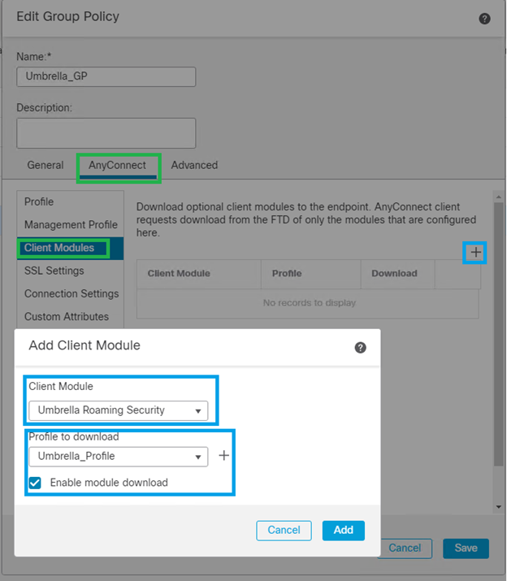Open help for Edit Group Policy

pos(484,19)
